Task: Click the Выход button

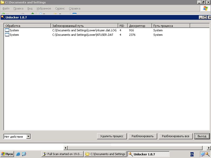Action: [202, 136]
